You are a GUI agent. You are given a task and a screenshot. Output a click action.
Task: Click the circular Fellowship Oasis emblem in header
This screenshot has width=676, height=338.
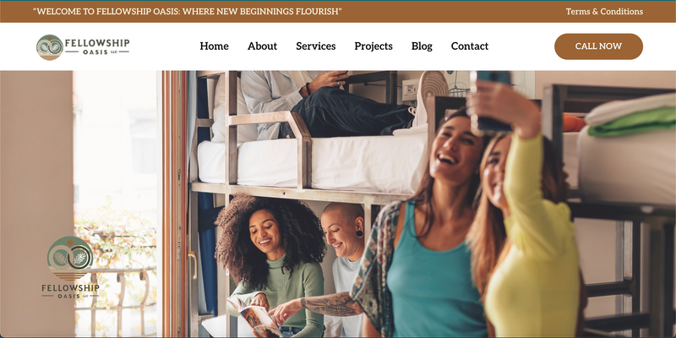coord(50,47)
